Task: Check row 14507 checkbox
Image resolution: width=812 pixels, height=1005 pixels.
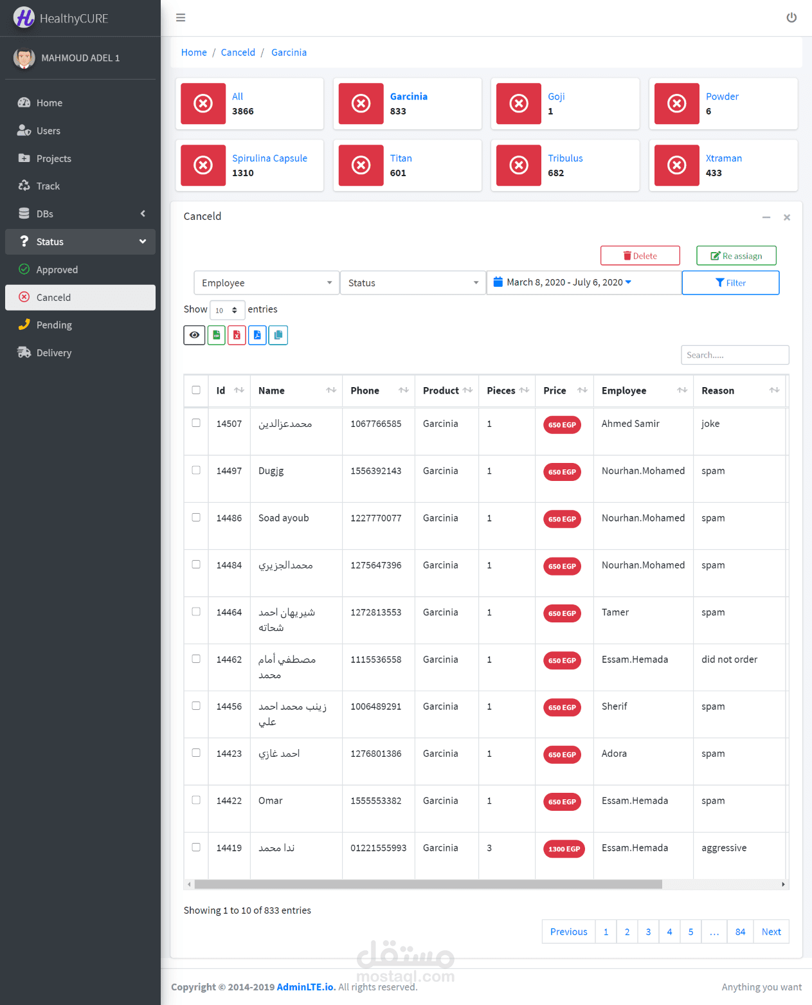Action: click(x=196, y=423)
